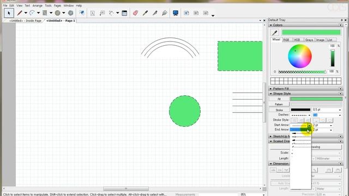Open the End Arrow size dropdown
This screenshot has width=349, height=196.
coord(331,130)
